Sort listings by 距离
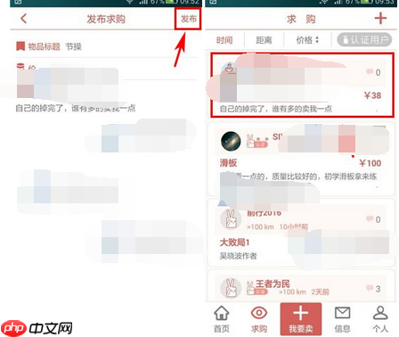Viewport: 399px width, 337px height. pyautogui.click(x=264, y=40)
